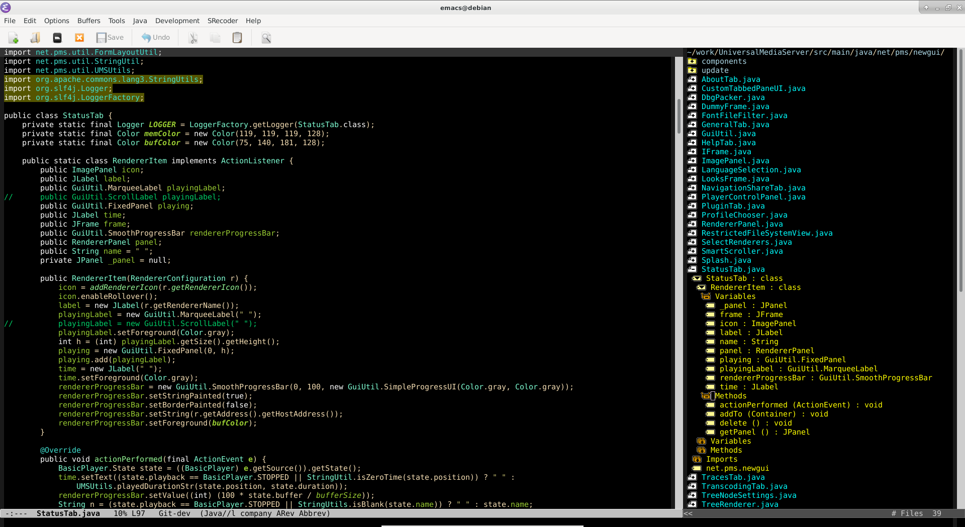Open the SRecoder menu
This screenshot has width=965, height=527.
click(x=223, y=21)
